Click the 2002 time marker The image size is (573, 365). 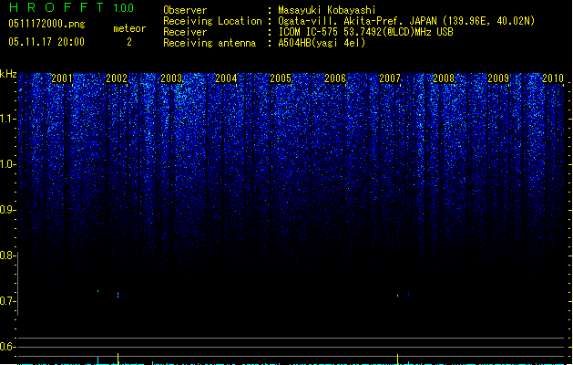pos(117,78)
